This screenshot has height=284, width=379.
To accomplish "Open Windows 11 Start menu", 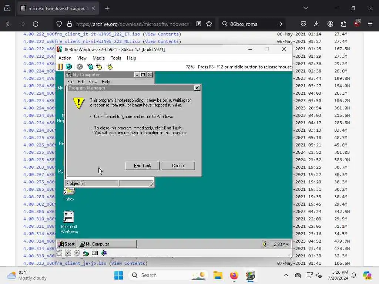I will tap(118, 275).
